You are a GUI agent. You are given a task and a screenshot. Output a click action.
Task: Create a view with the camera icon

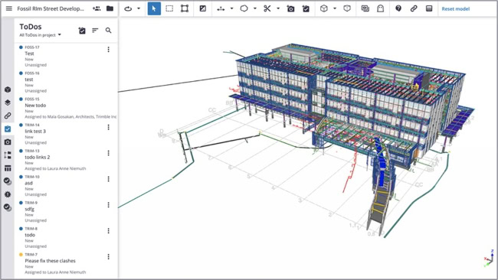[290, 8]
